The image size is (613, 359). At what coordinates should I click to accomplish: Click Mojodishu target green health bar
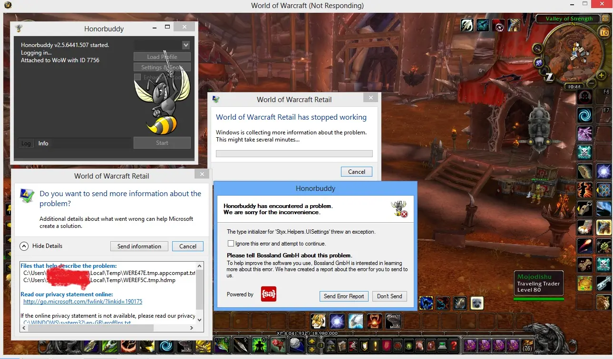538,299
